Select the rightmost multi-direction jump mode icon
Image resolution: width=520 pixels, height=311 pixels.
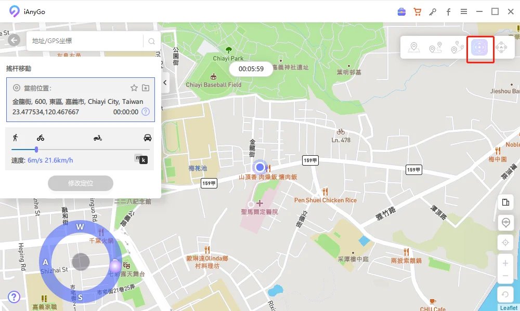[x=502, y=48]
